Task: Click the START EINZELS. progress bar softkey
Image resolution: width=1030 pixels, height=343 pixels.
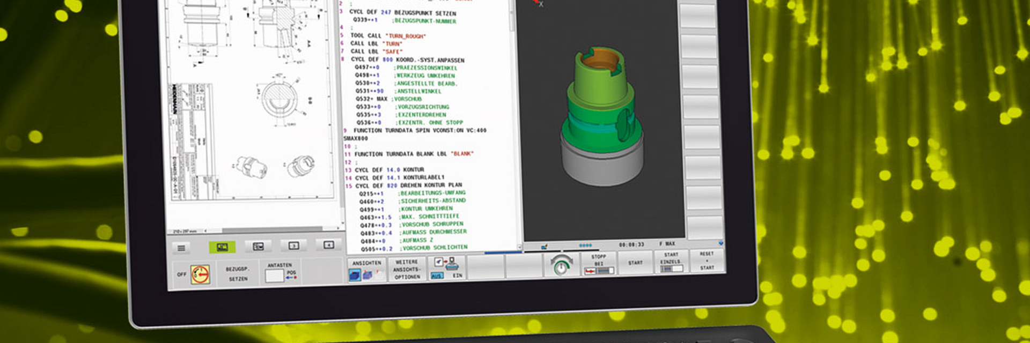Action: point(671,262)
